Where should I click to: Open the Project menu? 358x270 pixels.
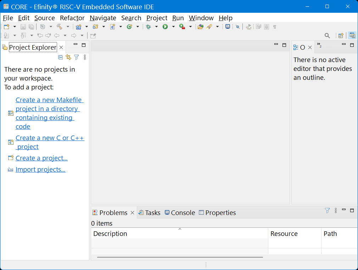click(157, 18)
